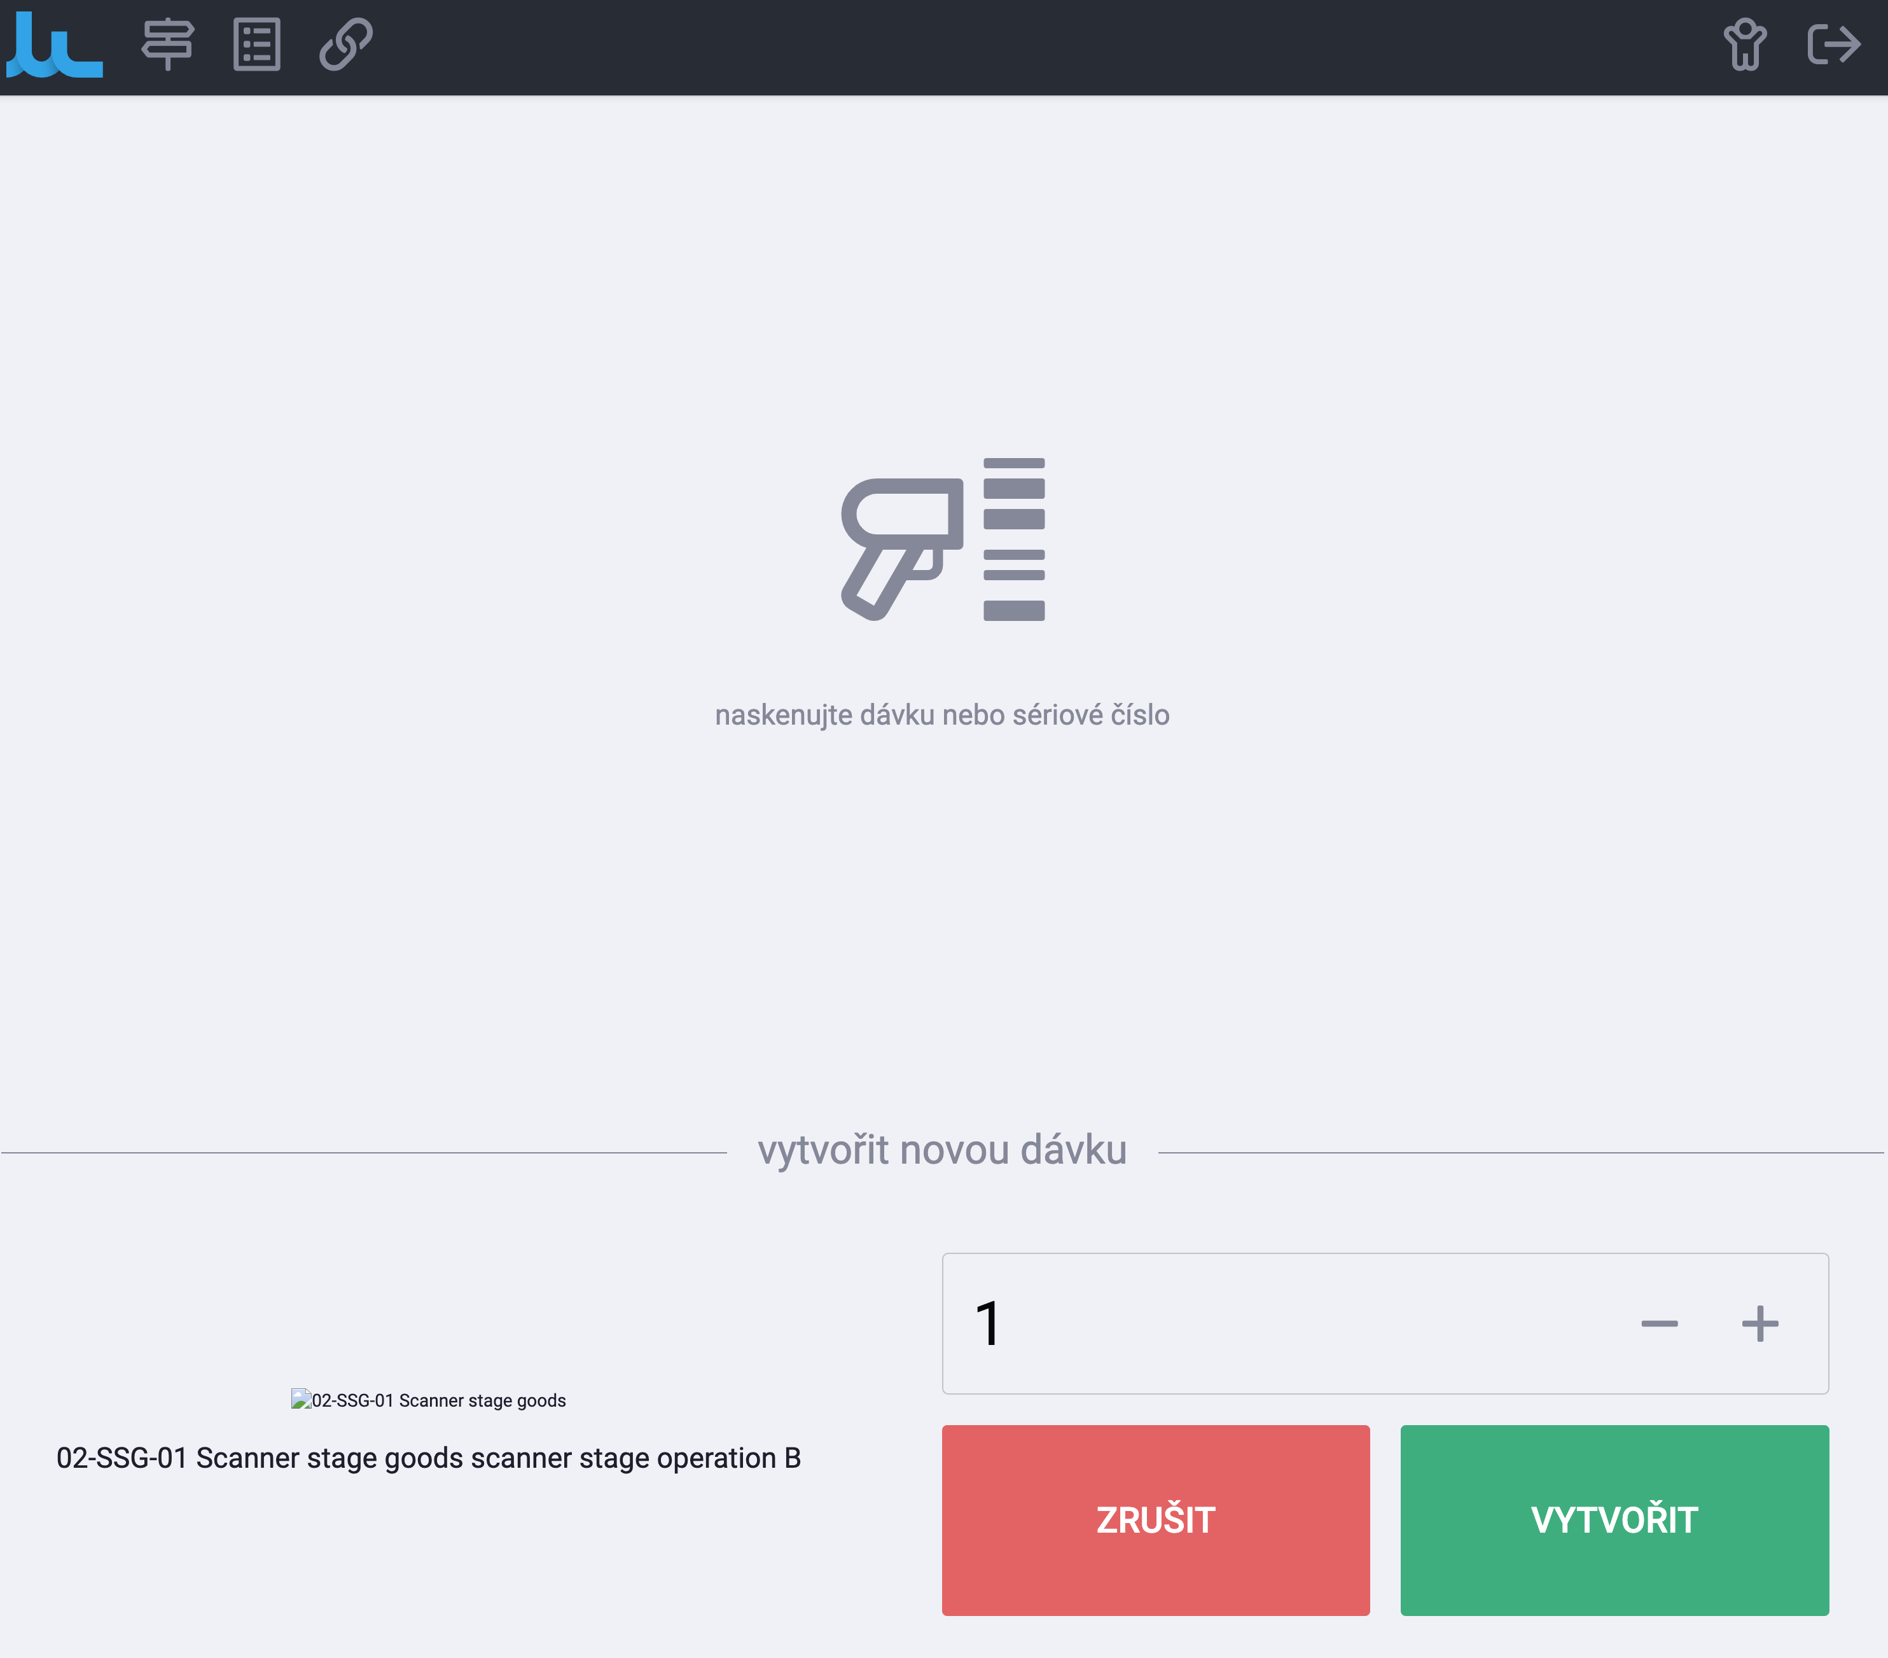Viewport: 1888px width, 1658px height.
Task: Select the '02-SSG-01 scanner stage operation B' label
Action: click(x=429, y=1458)
